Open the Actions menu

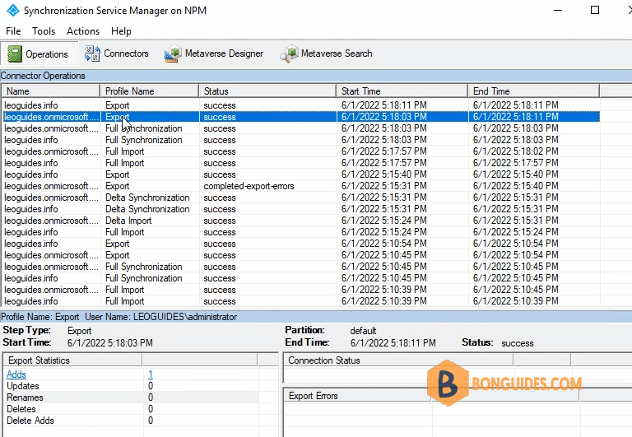83,31
